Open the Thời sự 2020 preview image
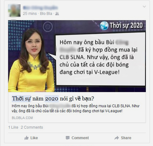Viewport: 153px width, 146px height. tap(77, 56)
